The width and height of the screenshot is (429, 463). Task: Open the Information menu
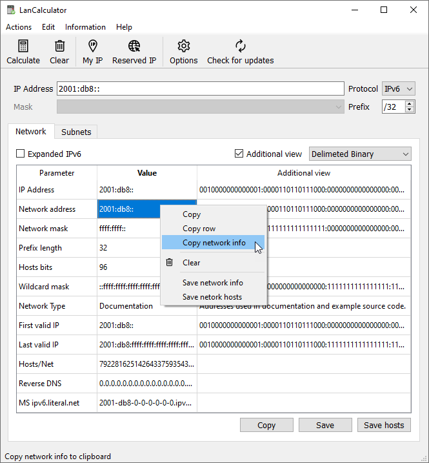tap(85, 27)
